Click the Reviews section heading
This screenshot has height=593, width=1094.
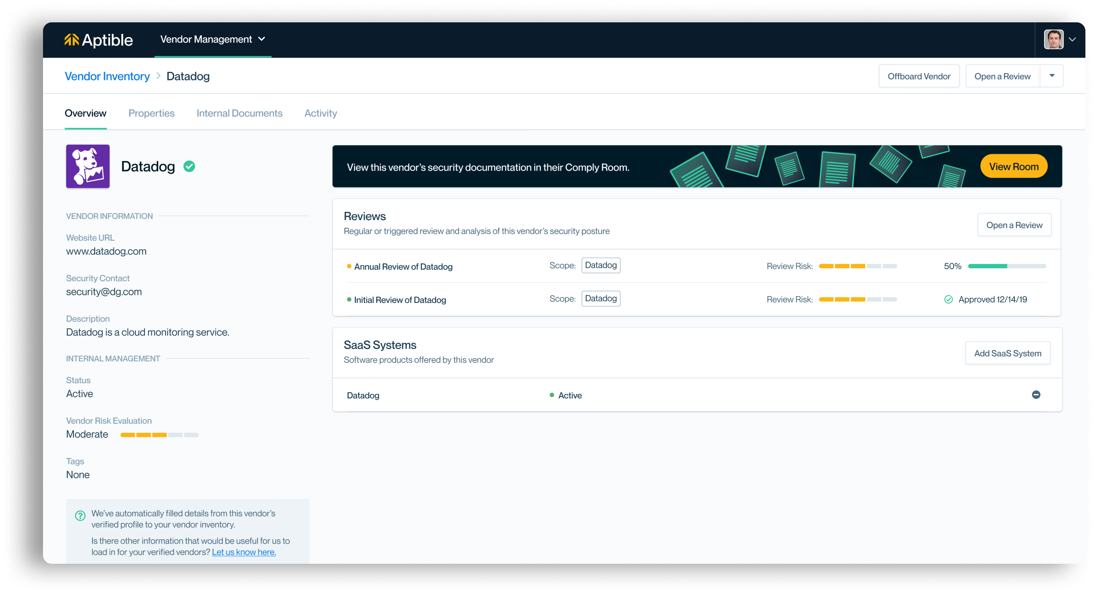click(365, 216)
